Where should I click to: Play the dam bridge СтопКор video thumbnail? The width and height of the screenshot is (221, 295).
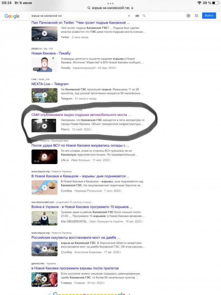pyautogui.click(x=45, y=249)
